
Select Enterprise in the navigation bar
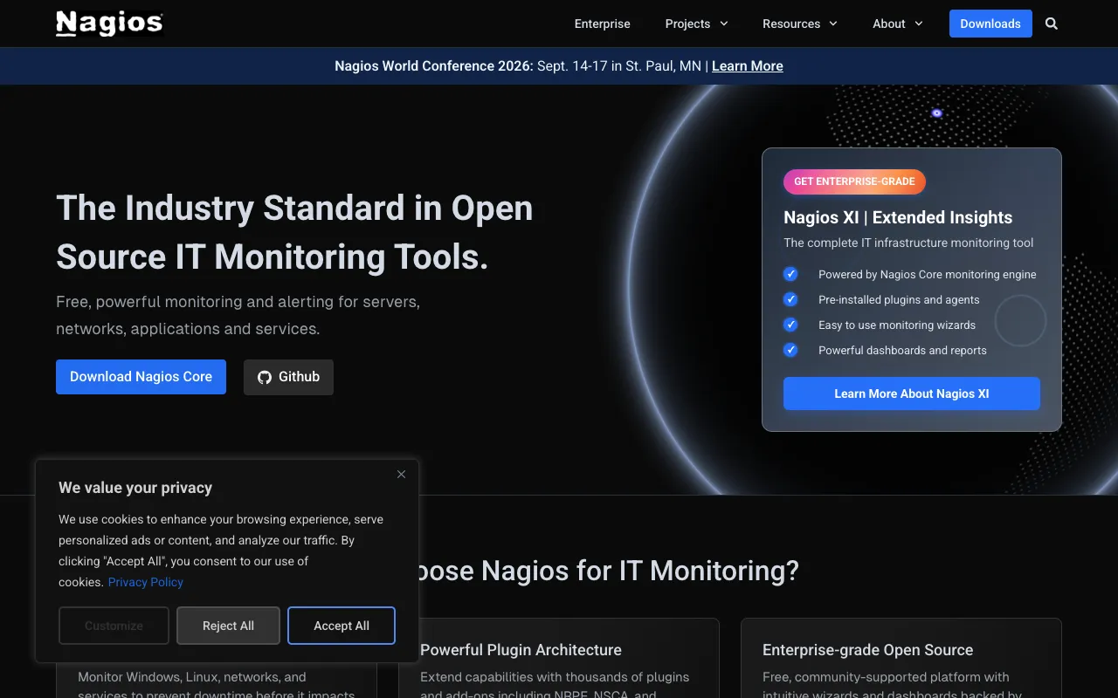coord(602,24)
